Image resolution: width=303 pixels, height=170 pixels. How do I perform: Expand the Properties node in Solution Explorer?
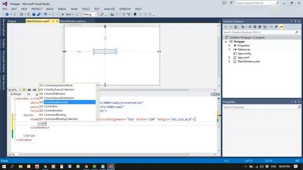[x=229, y=46]
